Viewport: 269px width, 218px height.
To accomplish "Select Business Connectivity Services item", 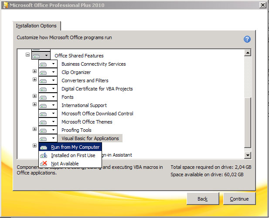I will (93, 64).
